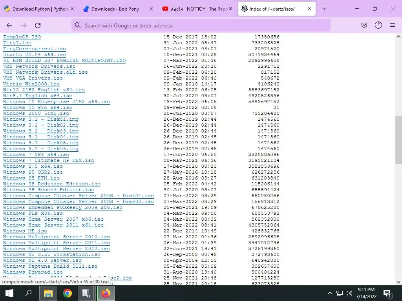Click the vertical scrollbar thumb
The height and width of the screenshot is (301, 402).
click(x=398, y=140)
